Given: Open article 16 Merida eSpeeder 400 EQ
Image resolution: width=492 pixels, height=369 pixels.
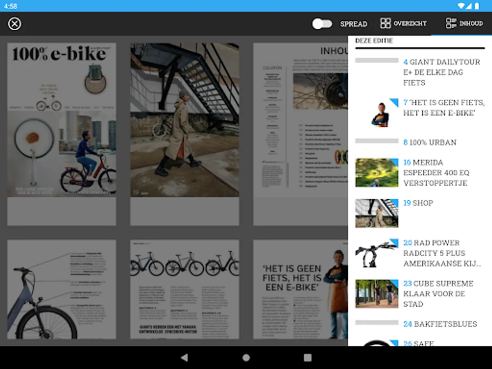Looking at the screenshot, I should tap(420, 173).
